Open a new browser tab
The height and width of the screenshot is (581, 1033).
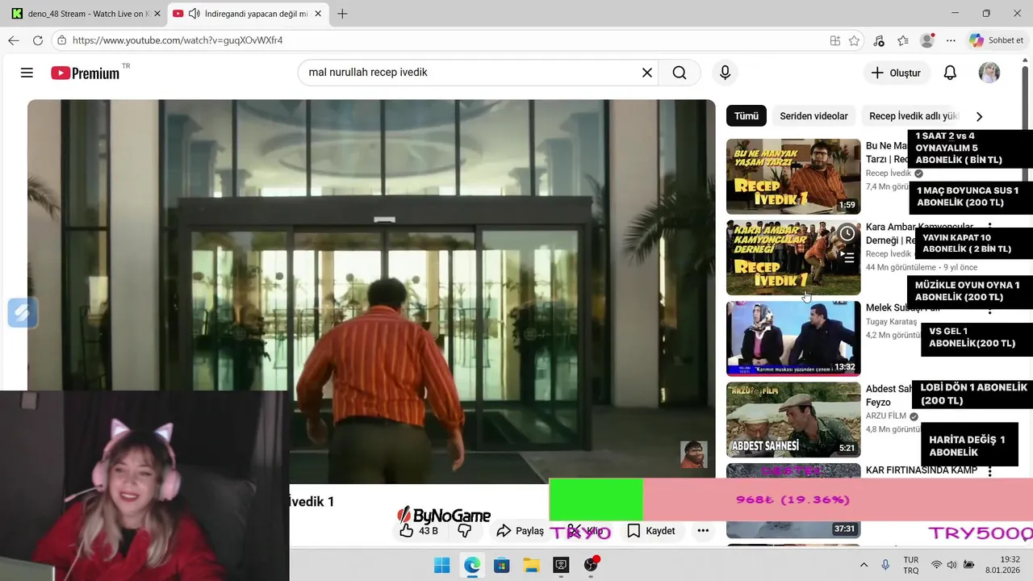pyautogui.click(x=342, y=14)
